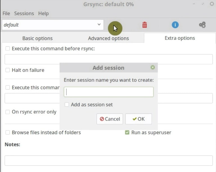Enable Browse files instead of folders

[8, 133]
